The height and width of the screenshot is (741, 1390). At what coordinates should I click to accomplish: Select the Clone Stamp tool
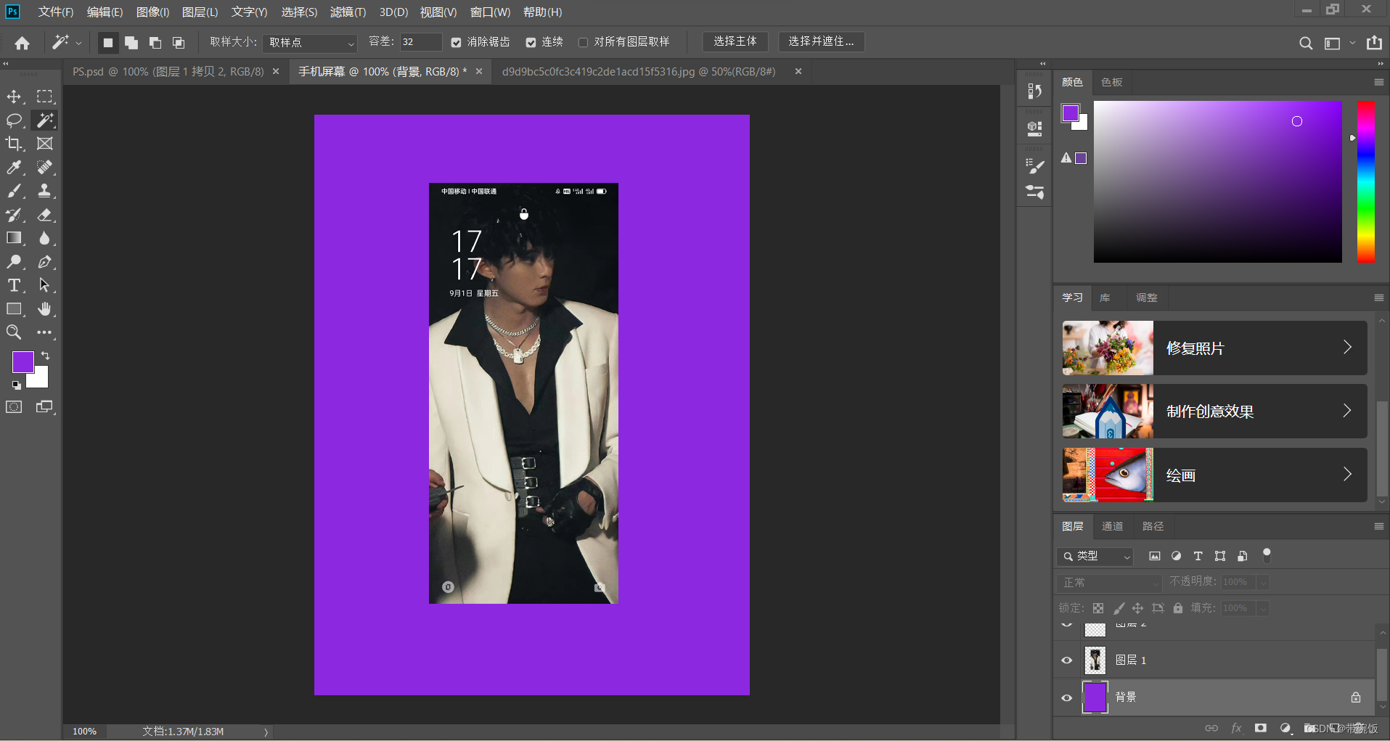[x=45, y=191]
